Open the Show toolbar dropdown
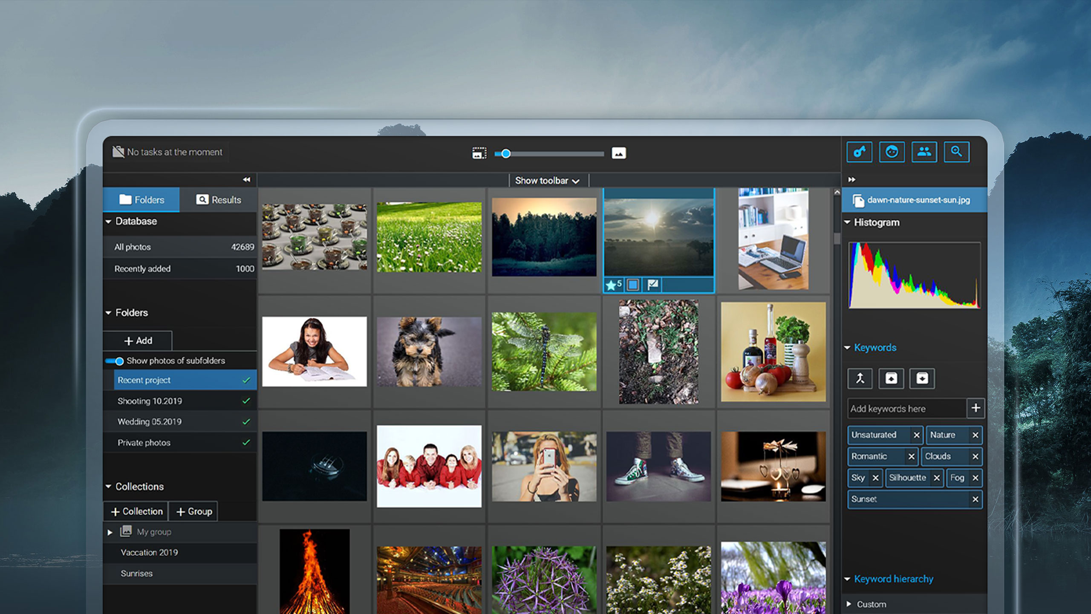This screenshot has width=1091, height=614. tap(547, 181)
